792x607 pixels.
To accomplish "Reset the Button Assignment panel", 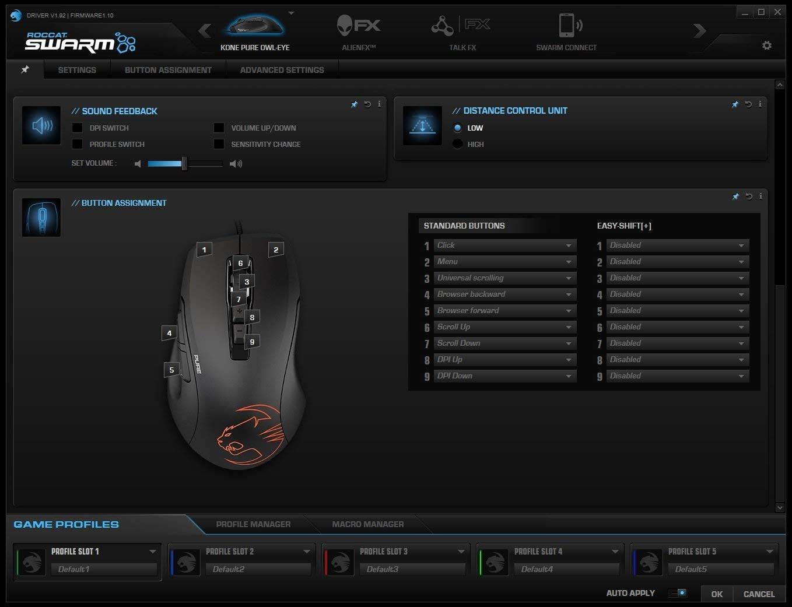I will (748, 197).
